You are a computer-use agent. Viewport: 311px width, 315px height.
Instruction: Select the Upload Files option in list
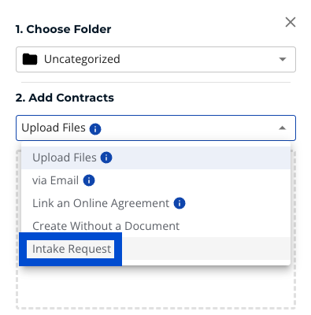(x=156, y=157)
